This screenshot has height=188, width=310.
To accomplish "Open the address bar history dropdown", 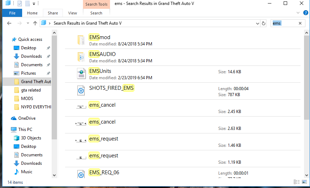I will 257,23.
